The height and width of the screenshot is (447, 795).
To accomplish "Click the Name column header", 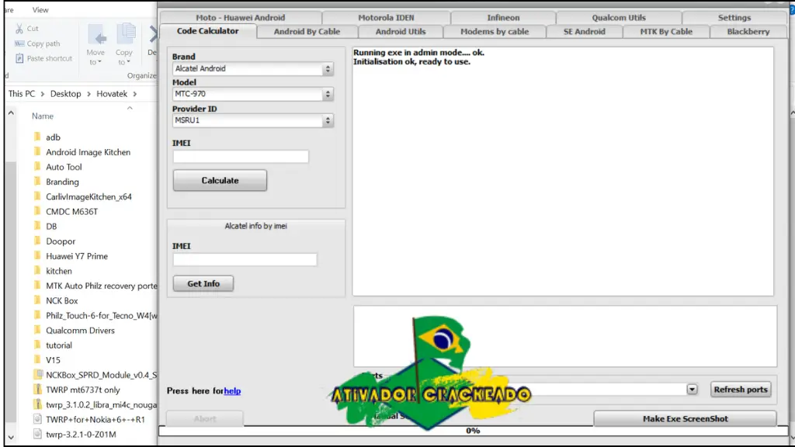I will tap(43, 116).
